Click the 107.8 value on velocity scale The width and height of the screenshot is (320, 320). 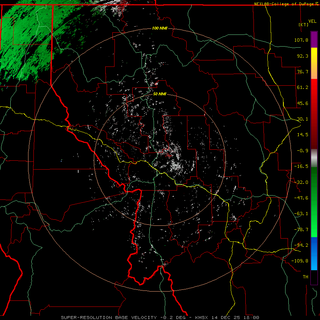tap(301, 40)
